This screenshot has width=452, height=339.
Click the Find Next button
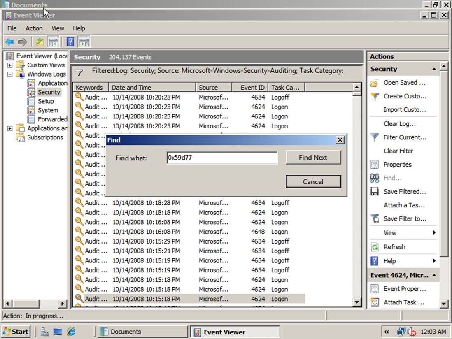point(313,158)
